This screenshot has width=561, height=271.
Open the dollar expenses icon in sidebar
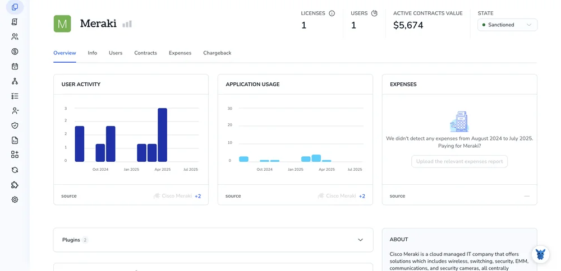[x=15, y=52]
